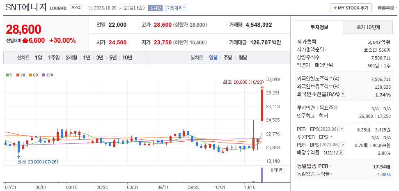Select the 1일 line chart period
This screenshot has width=399, height=191.
point(39,58)
